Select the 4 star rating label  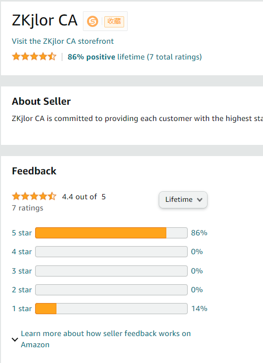pyautogui.click(x=22, y=252)
